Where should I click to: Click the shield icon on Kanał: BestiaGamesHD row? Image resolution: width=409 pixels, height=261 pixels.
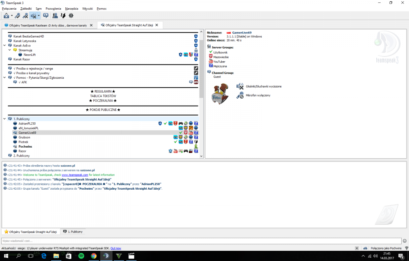click(x=196, y=36)
